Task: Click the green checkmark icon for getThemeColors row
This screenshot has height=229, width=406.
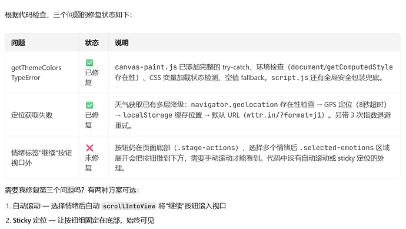Action: pos(89,62)
